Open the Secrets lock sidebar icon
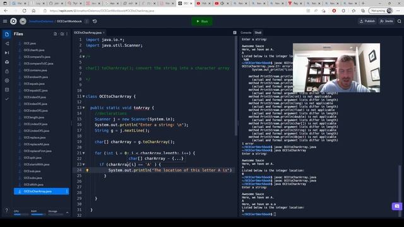Screen dimensions: 404x227 tap(7, 71)
